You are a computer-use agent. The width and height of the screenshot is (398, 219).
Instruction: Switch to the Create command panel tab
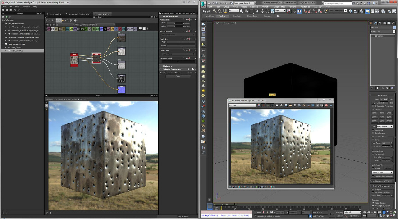[x=371, y=23]
